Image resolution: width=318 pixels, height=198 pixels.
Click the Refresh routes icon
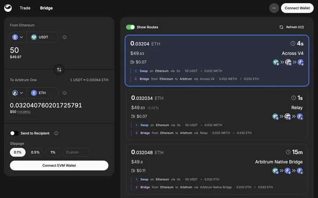point(282,27)
